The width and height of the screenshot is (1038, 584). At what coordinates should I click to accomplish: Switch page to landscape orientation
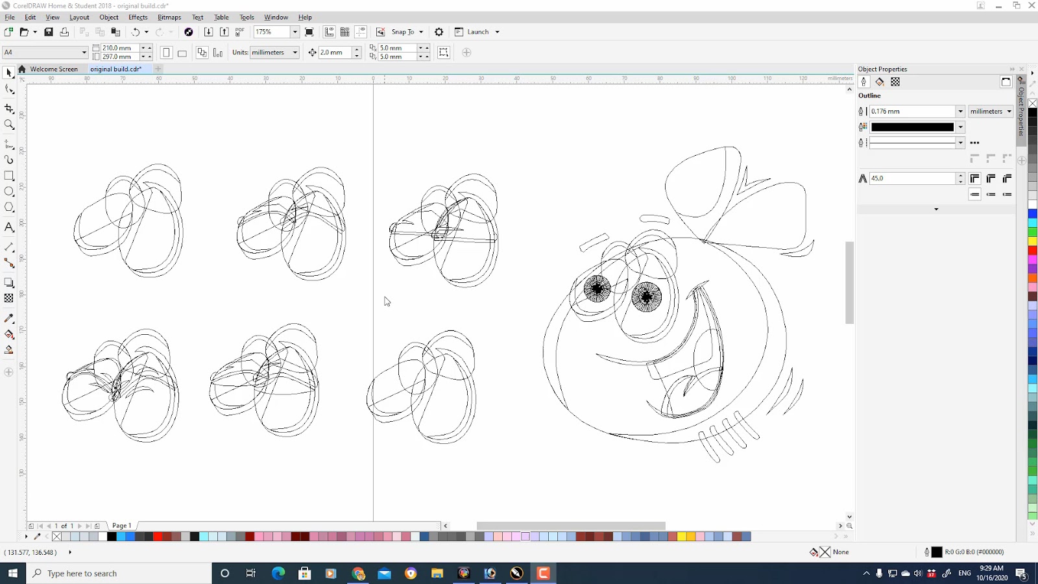182,53
